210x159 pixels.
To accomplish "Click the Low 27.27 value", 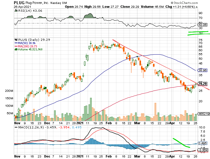I will coord(110,7).
